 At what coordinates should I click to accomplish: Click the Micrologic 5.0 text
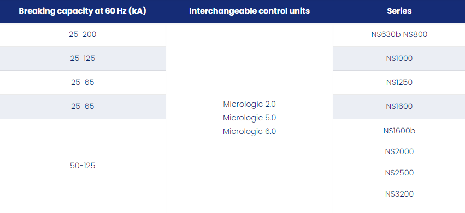(x=249, y=118)
